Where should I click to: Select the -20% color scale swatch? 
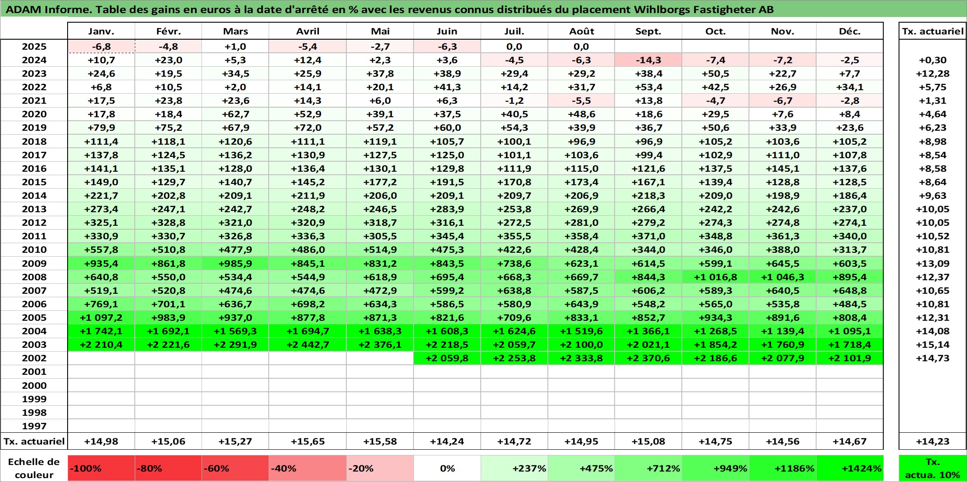[x=380, y=468]
